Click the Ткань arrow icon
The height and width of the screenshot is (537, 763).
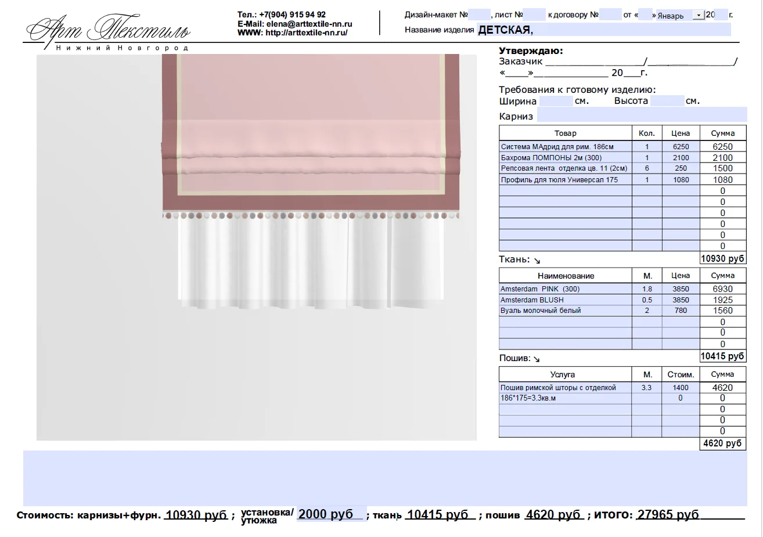click(x=537, y=261)
